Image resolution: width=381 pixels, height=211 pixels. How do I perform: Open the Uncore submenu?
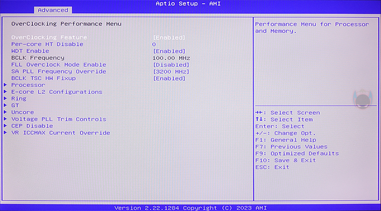click(23, 112)
